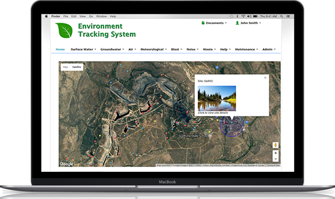Zoom out the map with minus
This screenshot has width=335, height=199.
275,159
